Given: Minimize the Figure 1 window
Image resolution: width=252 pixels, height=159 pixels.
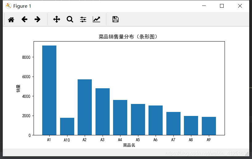Looking at the screenshot, I should coord(204,6).
